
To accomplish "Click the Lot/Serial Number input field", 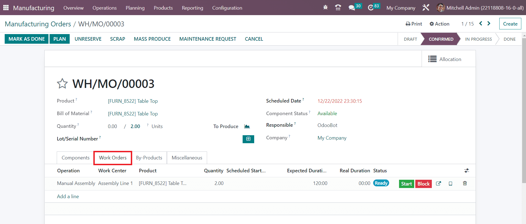I will click(x=171, y=139).
